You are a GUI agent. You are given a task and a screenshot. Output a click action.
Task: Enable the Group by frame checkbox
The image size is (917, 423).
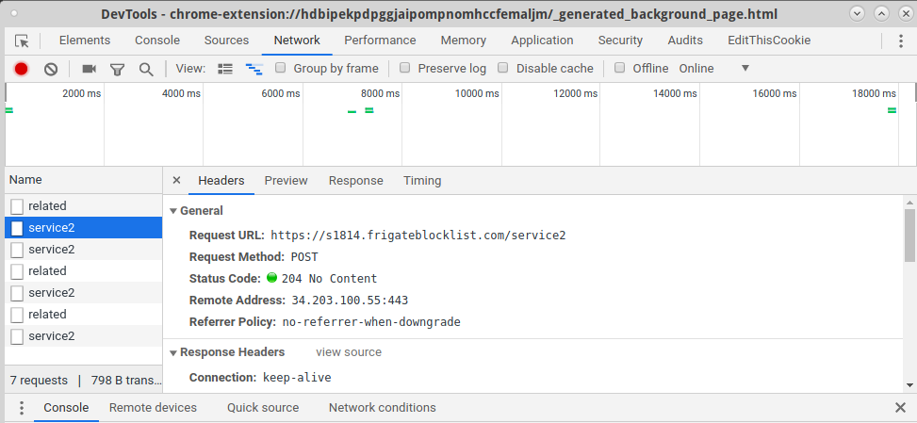pos(281,68)
